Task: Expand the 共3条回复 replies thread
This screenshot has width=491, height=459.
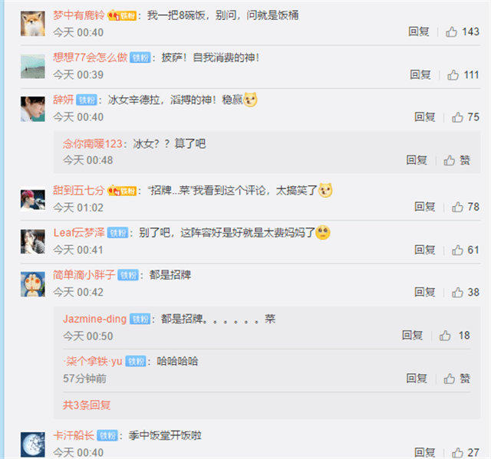Action: 87,405
